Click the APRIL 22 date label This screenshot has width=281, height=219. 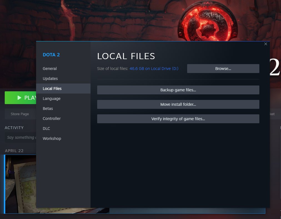[14, 151]
